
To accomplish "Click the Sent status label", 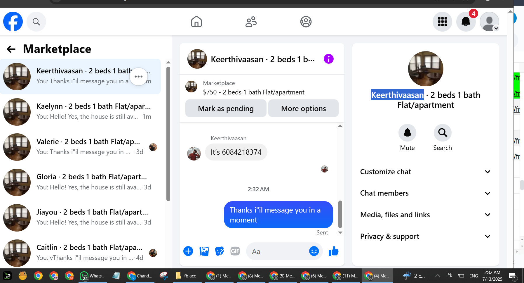I will [322, 232].
